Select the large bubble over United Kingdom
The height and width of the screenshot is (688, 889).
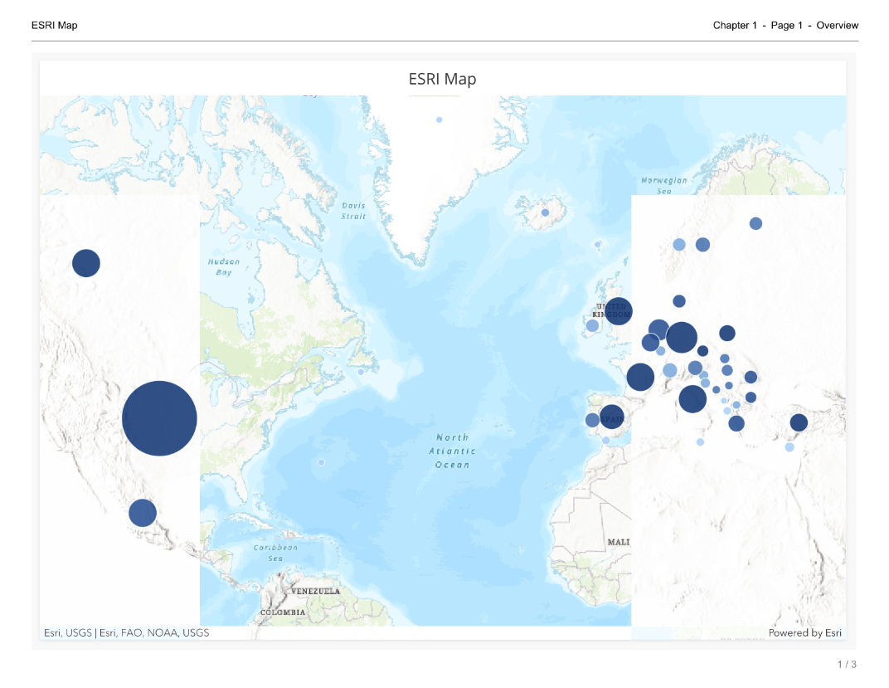618,311
